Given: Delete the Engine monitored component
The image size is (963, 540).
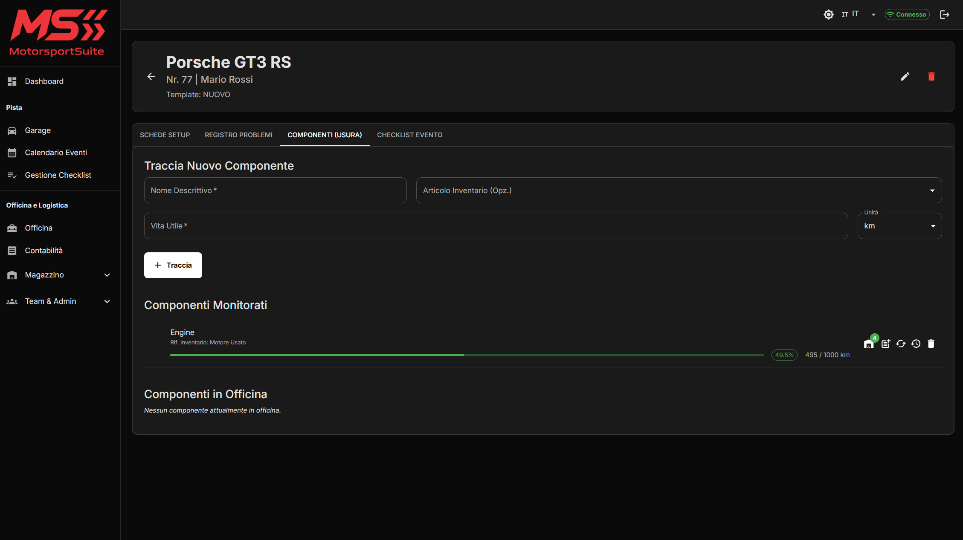Looking at the screenshot, I should (x=931, y=344).
